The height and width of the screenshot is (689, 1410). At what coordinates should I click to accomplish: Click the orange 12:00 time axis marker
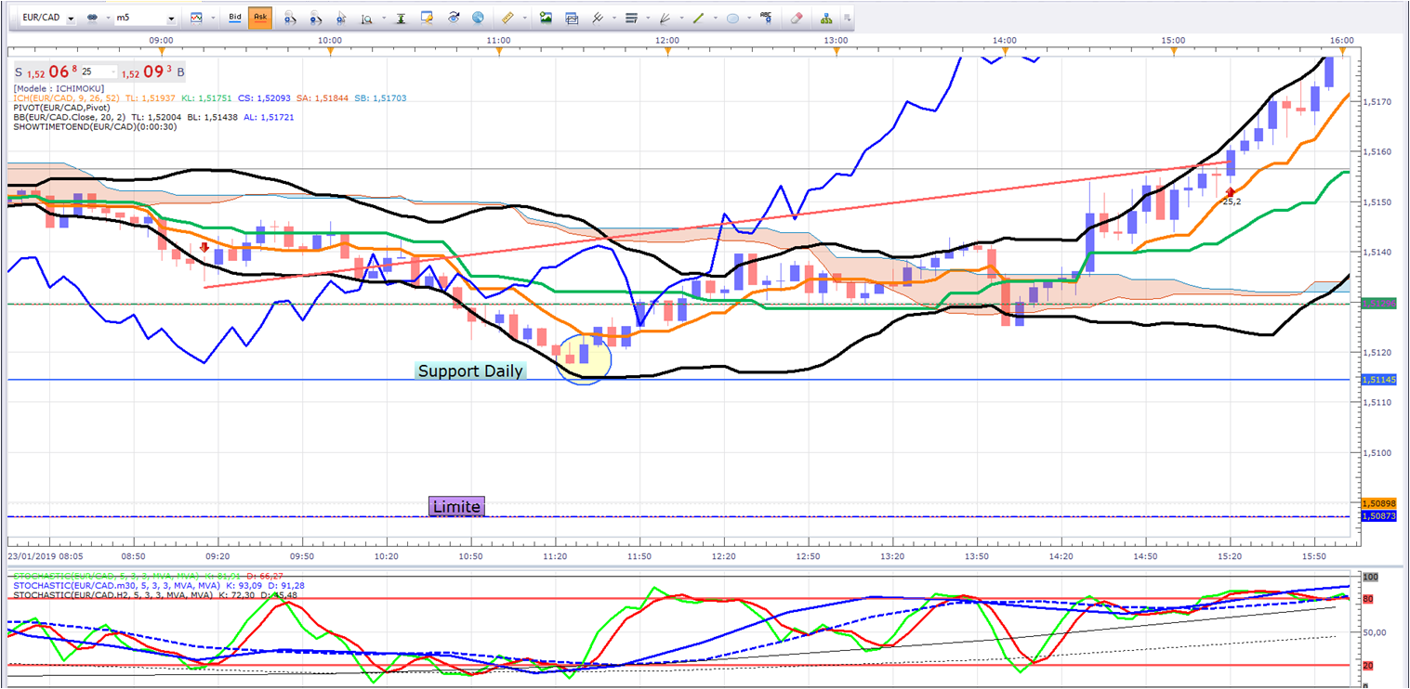[x=667, y=51]
